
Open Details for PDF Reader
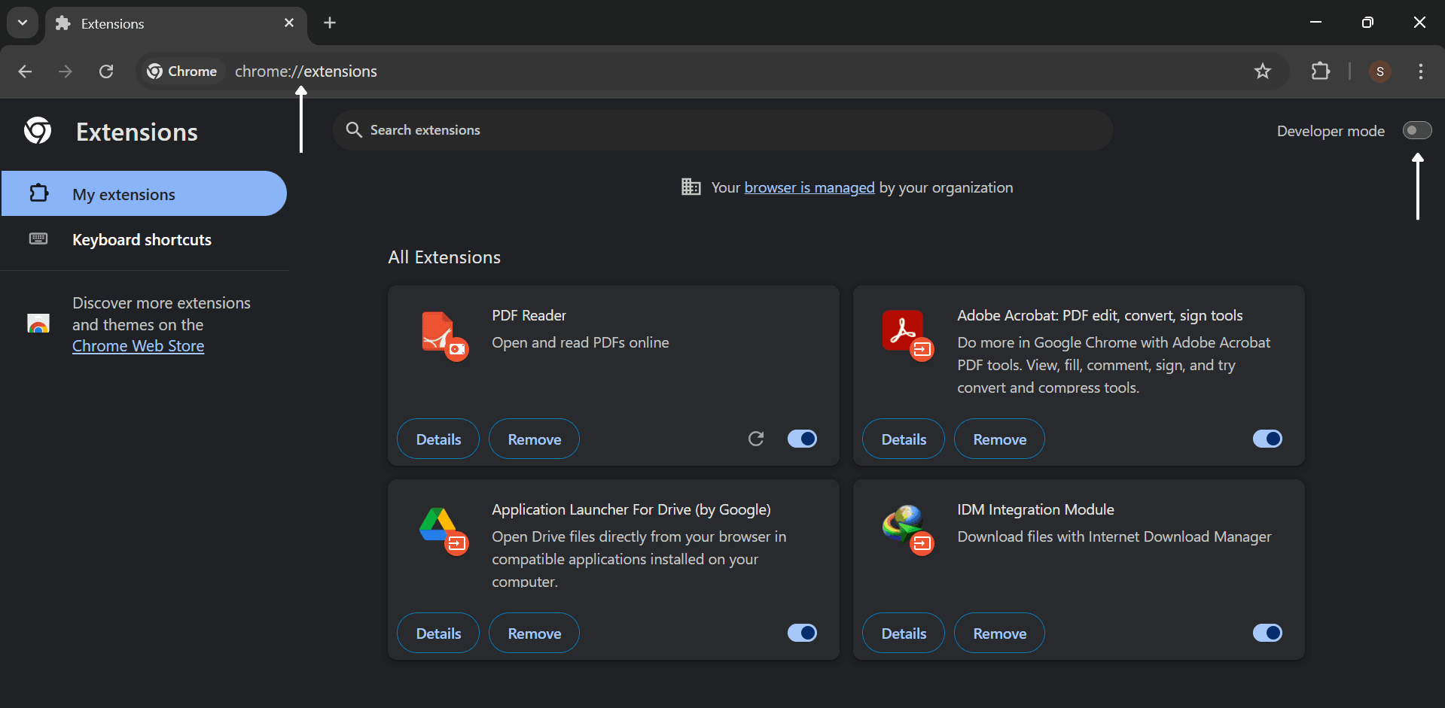[438, 439]
